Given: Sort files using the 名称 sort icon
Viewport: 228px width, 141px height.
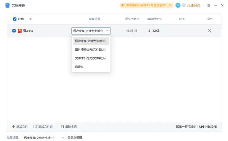Looking at the screenshot, I should (30, 19).
